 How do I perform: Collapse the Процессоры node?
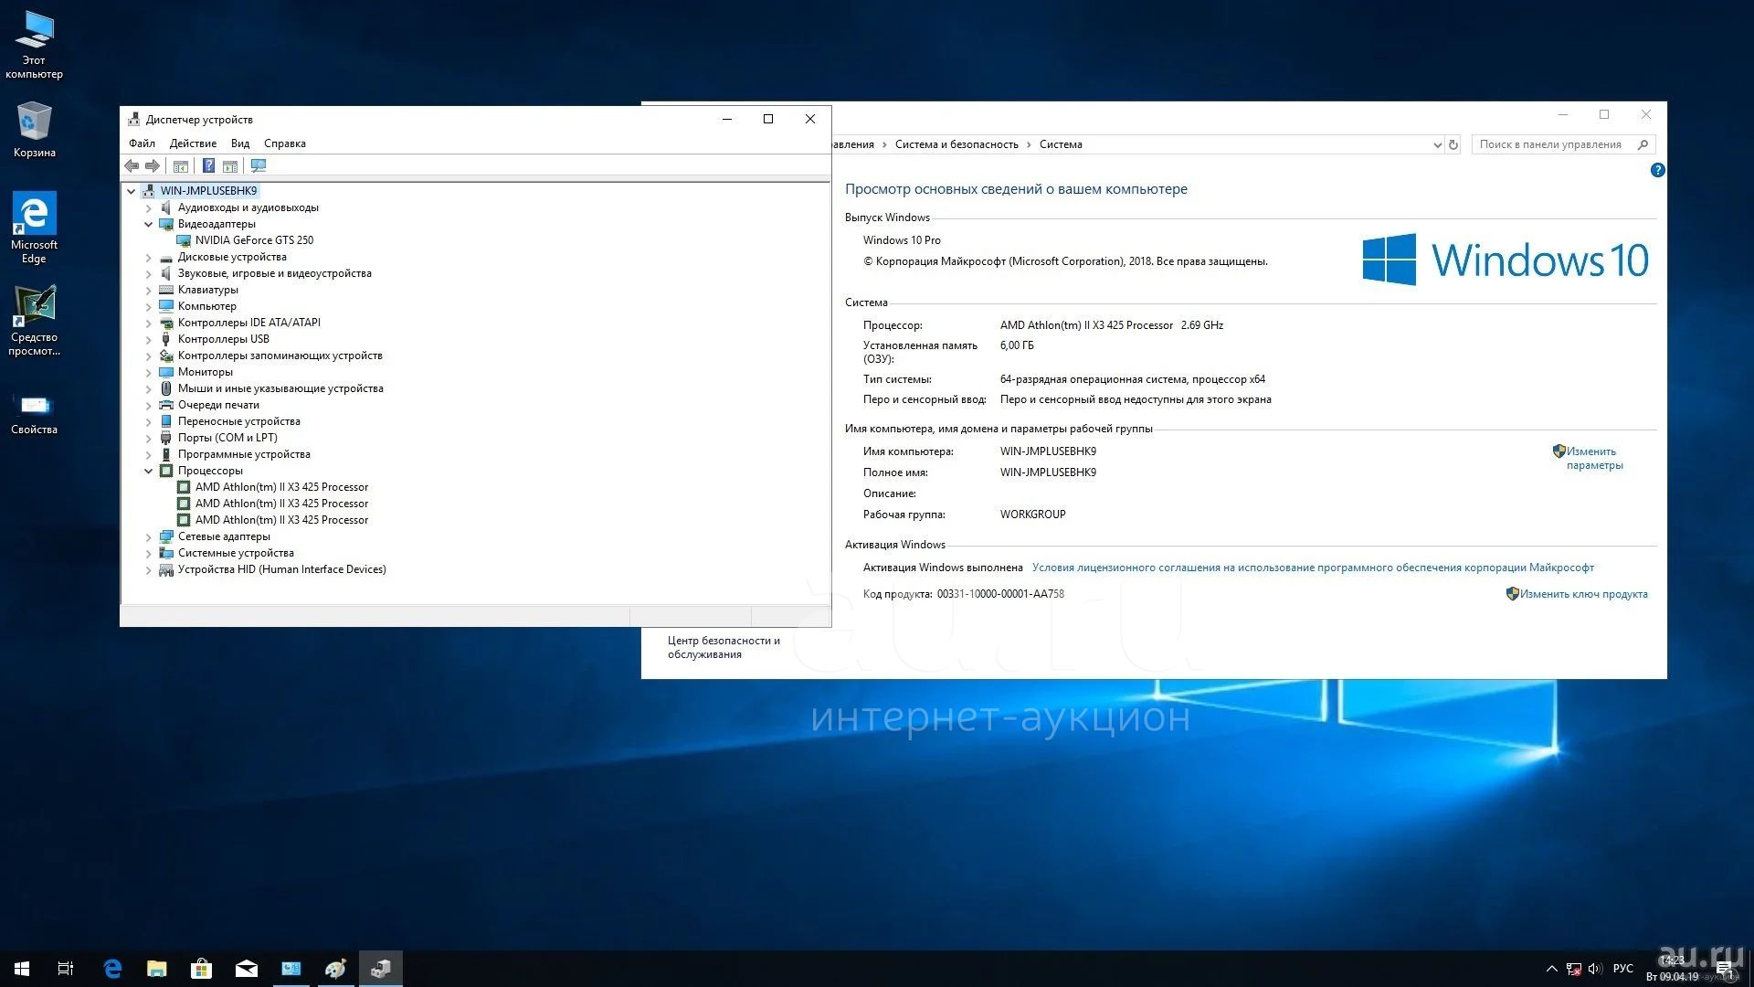(x=149, y=472)
